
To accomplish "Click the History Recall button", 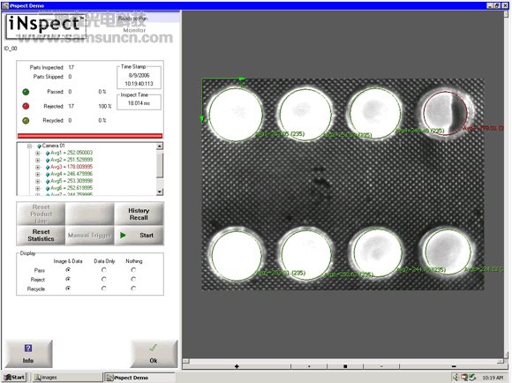I will point(139,214).
